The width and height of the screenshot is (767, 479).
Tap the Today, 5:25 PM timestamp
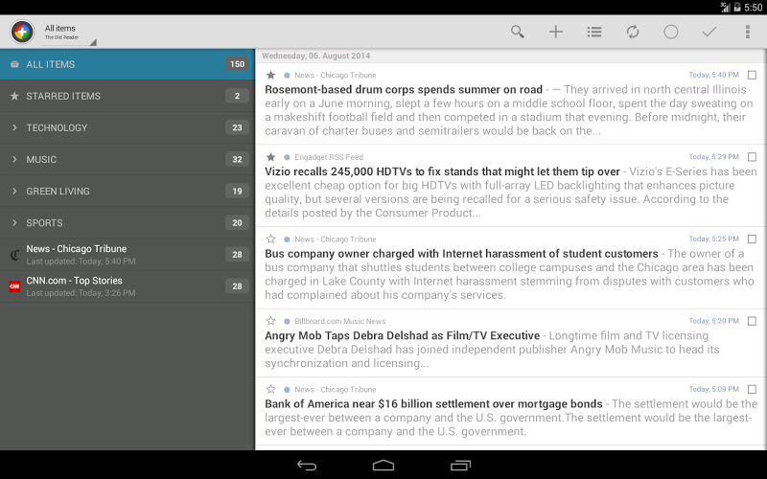(x=713, y=239)
